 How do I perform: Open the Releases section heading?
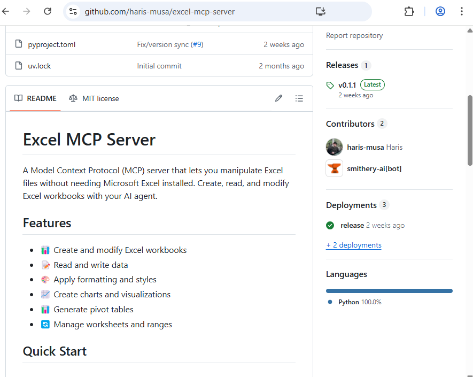coord(342,65)
